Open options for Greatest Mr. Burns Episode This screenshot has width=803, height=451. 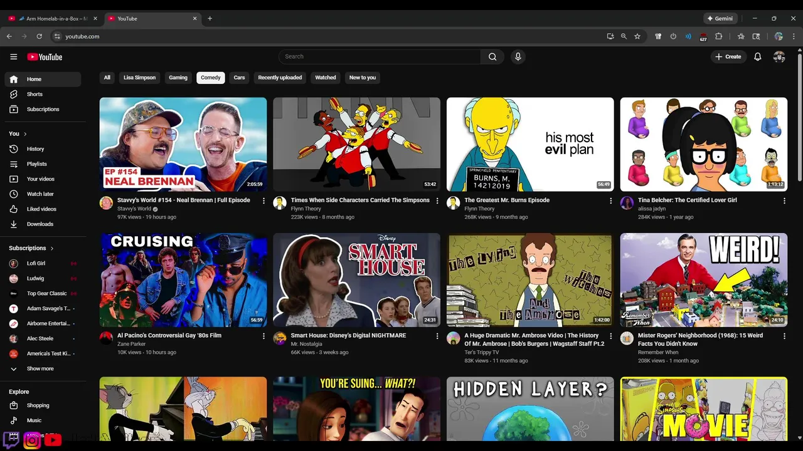click(610, 201)
